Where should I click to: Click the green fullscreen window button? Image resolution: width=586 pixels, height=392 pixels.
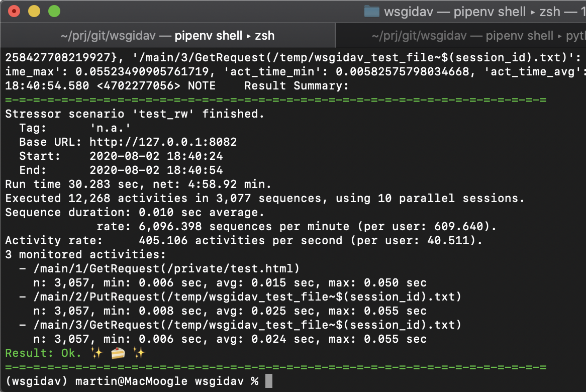(54, 11)
